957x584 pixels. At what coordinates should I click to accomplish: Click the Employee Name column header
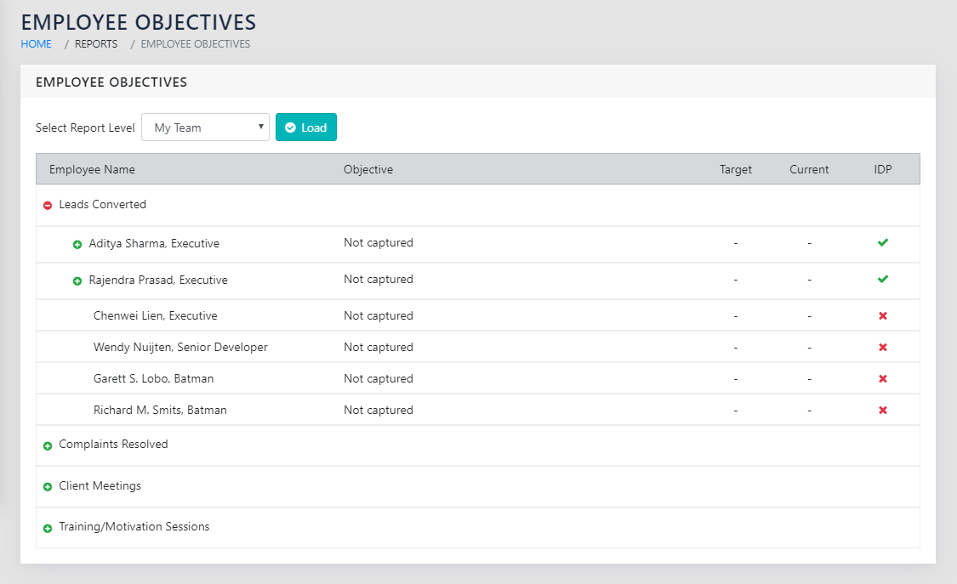92,169
